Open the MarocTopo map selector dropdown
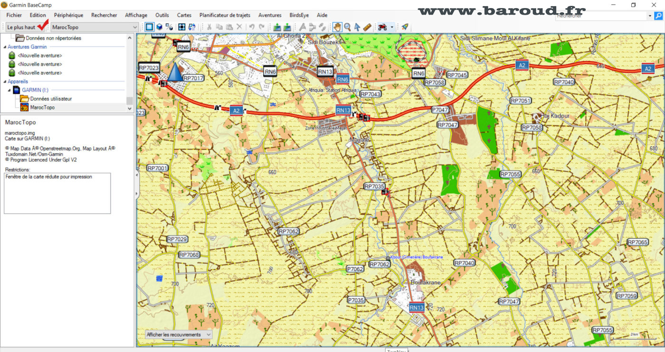 [95, 27]
